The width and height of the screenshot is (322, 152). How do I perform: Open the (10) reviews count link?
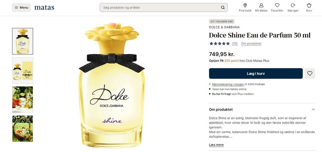(235, 43)
